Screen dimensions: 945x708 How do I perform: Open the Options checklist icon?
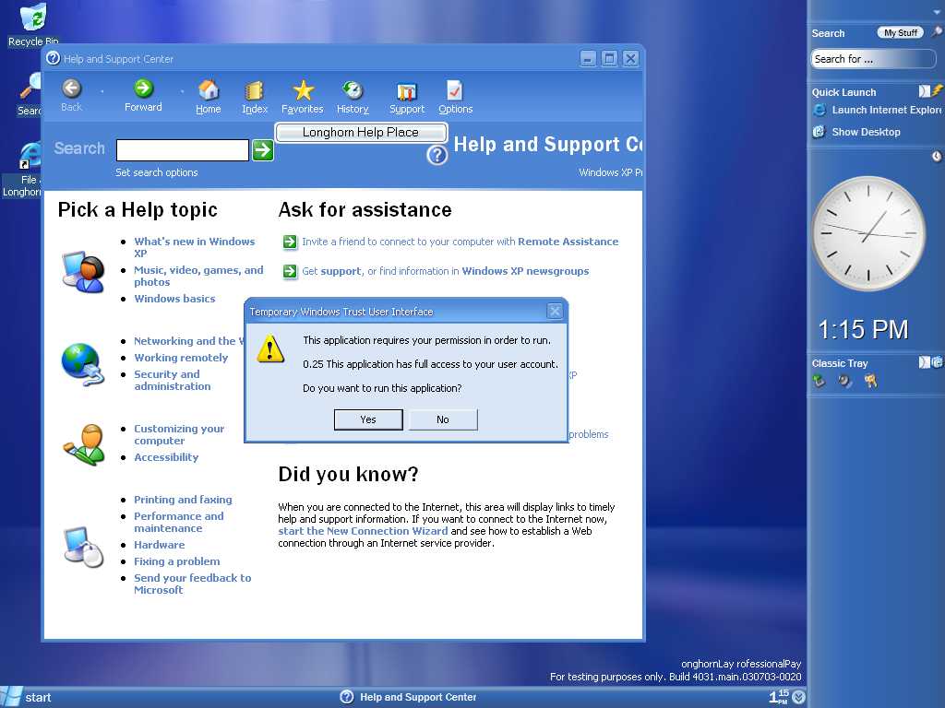pos(454,90)
